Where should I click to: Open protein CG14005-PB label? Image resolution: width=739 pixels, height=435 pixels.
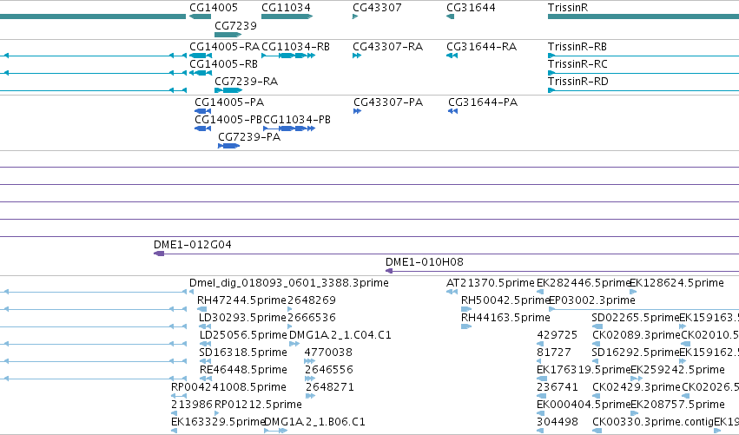point(228,120)
